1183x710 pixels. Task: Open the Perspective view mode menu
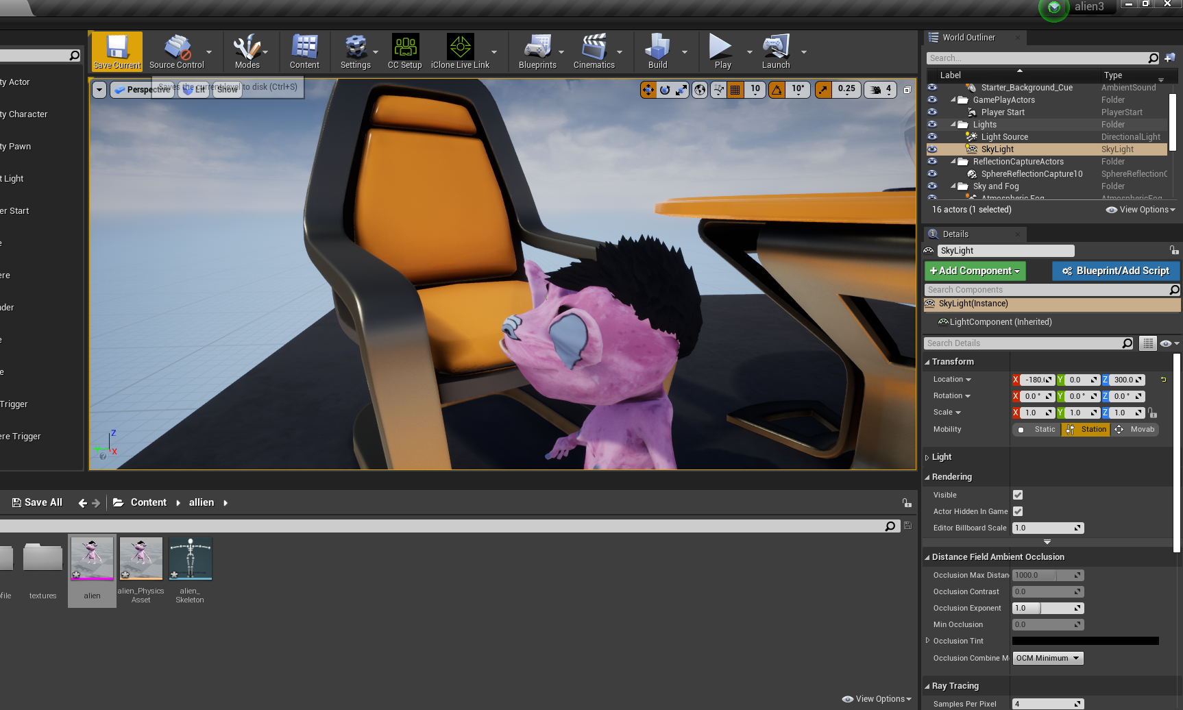tap(141, 90)
